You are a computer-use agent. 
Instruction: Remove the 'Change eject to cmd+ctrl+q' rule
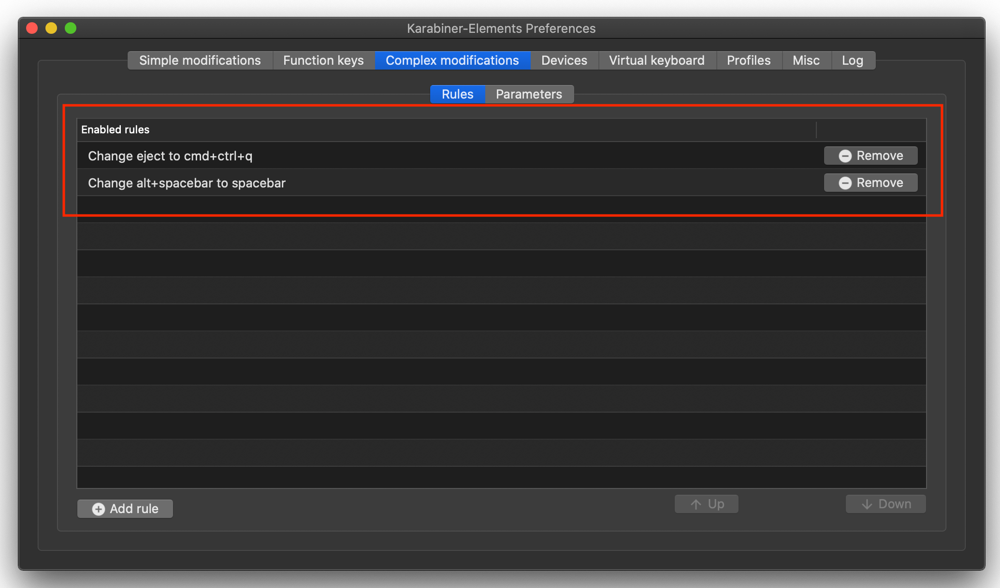click(870, 156)
